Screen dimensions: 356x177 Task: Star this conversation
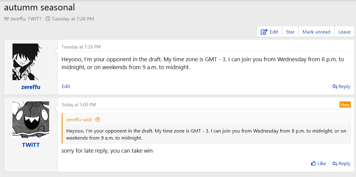[x=290, y=32]
